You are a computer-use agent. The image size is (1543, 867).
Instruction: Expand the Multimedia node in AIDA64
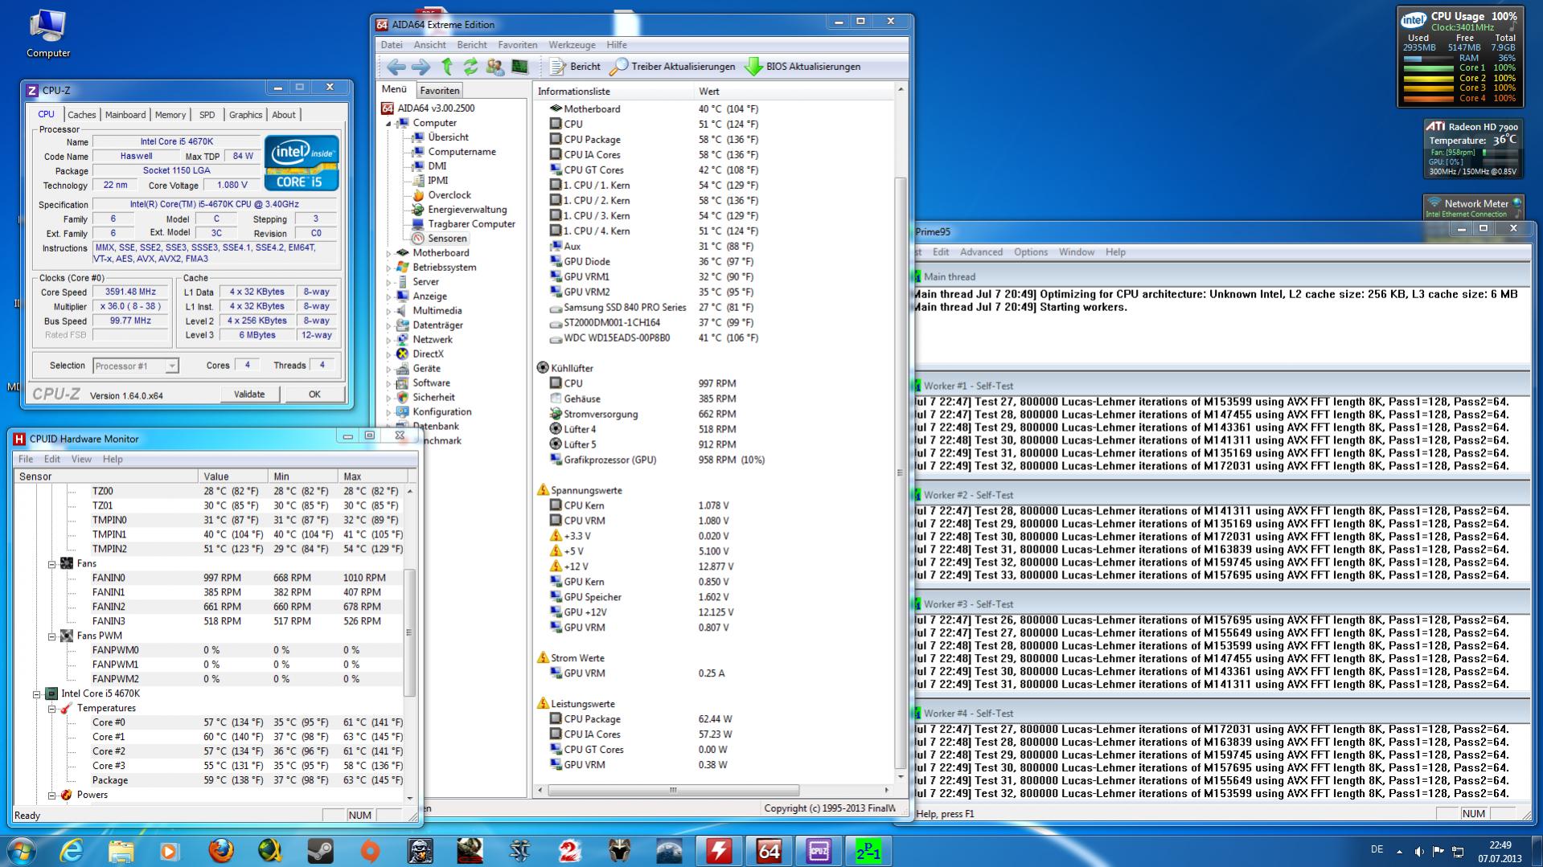pos(388,311)
